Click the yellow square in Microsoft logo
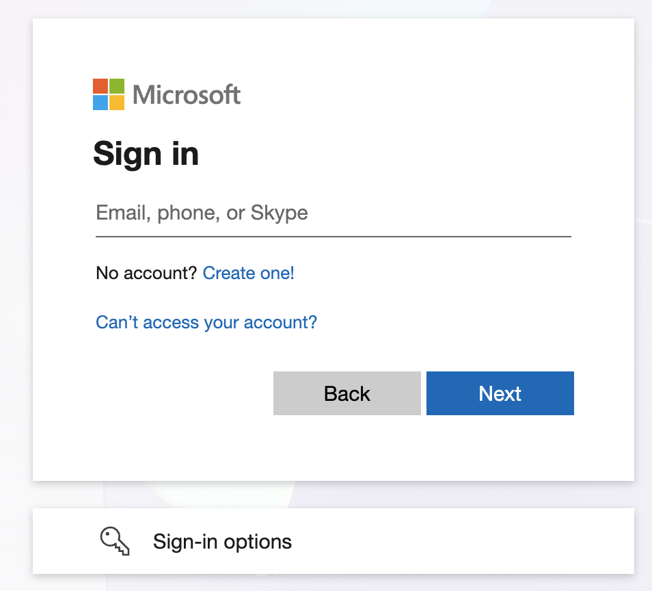Screen dimensions: 652x591 117,103
